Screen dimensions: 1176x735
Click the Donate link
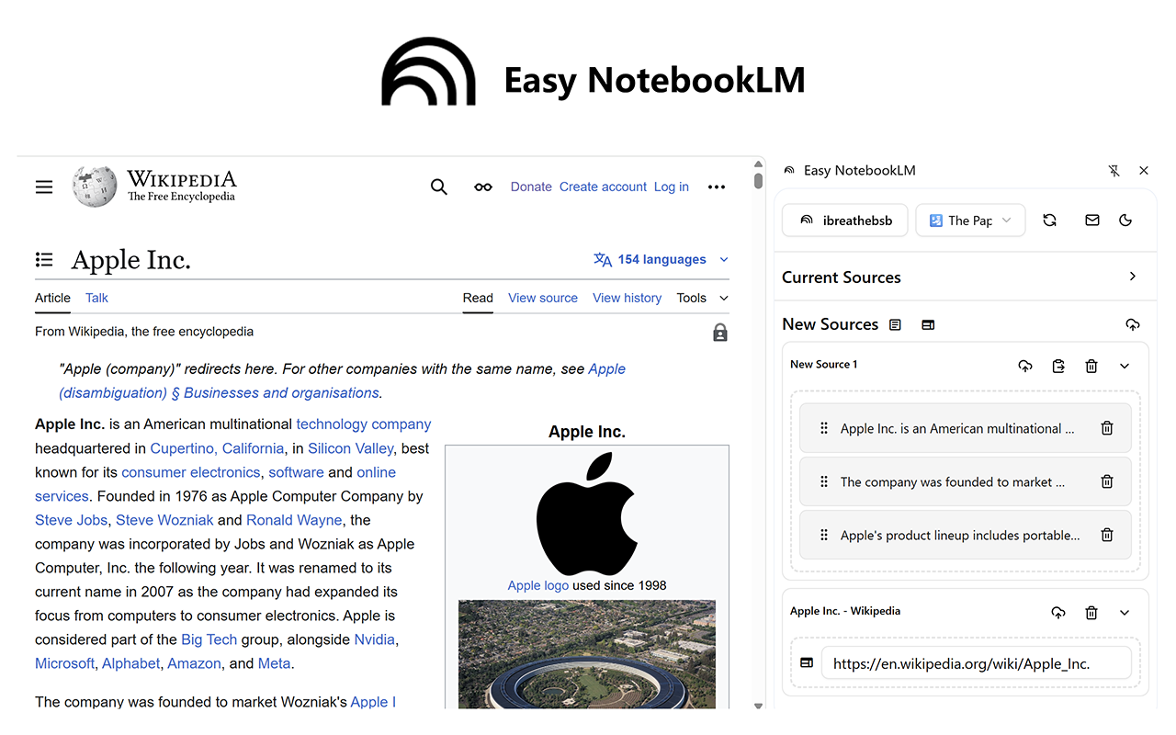click(x=531, y=187)
